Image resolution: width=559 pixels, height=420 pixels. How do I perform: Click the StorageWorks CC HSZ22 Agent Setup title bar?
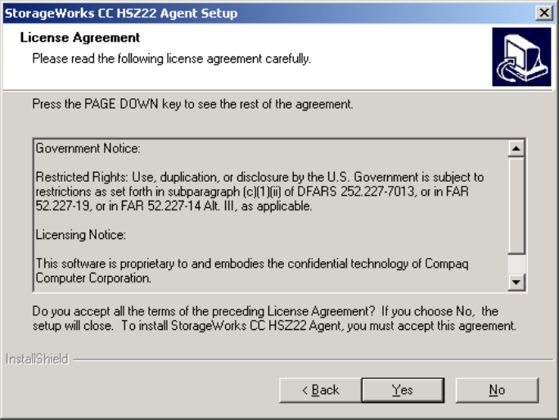click(x=246, y=13)
